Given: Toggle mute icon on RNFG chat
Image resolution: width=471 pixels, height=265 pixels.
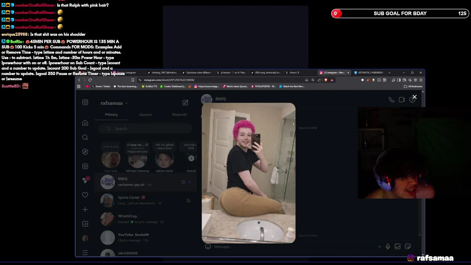Looking at the screenshot, I should (x=183, y=182).
